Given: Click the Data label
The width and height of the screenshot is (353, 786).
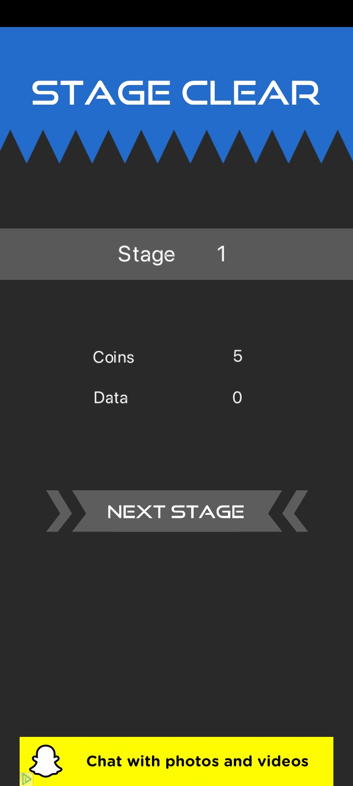Looking at the screenshot, I should click(111, 397).
